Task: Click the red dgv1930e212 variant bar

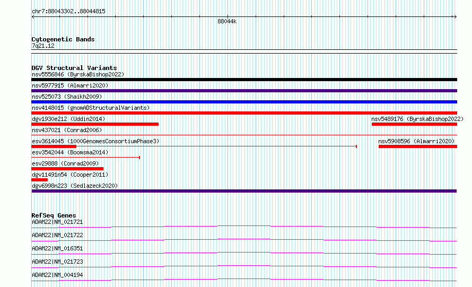Action: tap(95, 124)
